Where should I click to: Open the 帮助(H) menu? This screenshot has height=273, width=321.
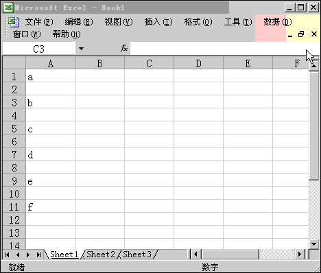[67, 34]
